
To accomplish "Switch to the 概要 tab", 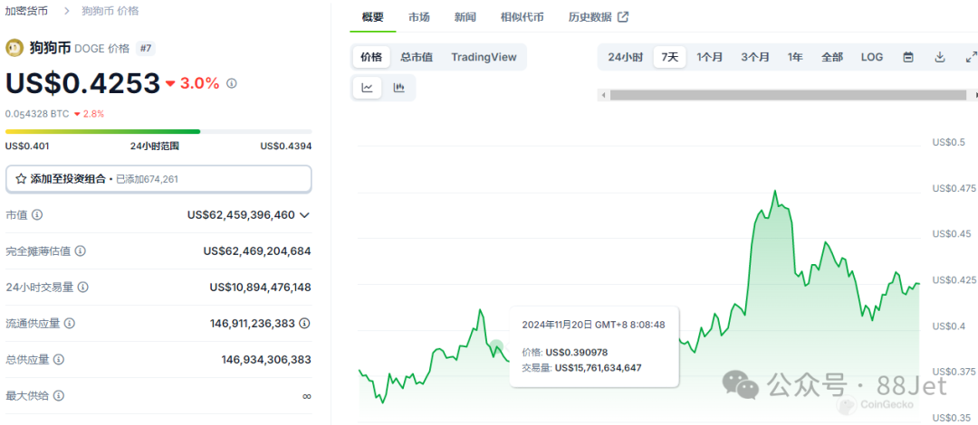I will 373,17.
